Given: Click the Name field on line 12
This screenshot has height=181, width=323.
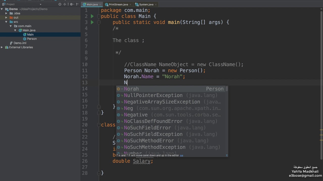Looking at the screenshot, I should [x=147, y=77].
